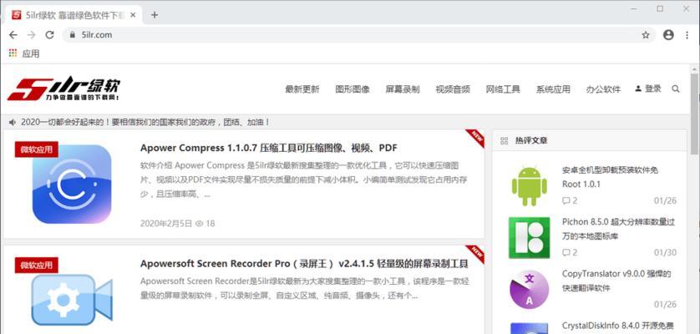Click the page vertical scrollbar thumb
Viewport: 700px width, 334px height.
[694, 114]
